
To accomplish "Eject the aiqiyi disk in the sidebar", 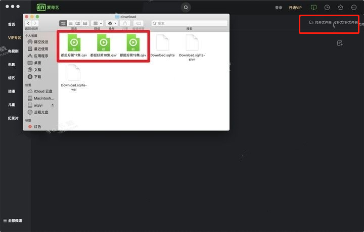I will [53, 105].
